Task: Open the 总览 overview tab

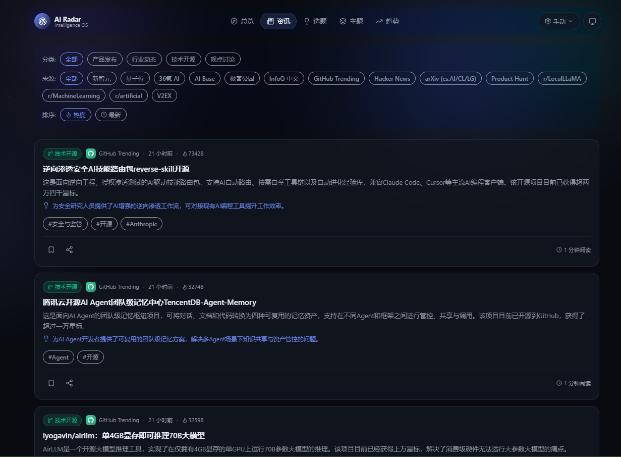Action: point(242,21)
